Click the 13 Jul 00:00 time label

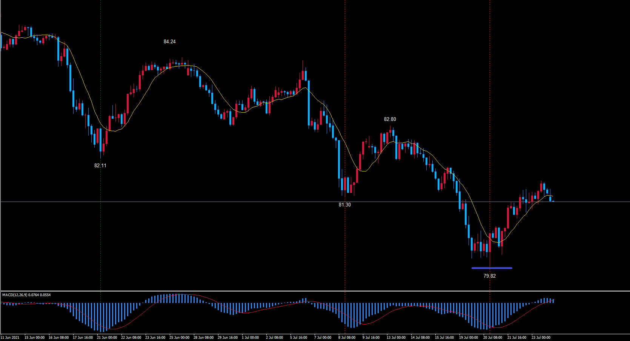[396, 338]
